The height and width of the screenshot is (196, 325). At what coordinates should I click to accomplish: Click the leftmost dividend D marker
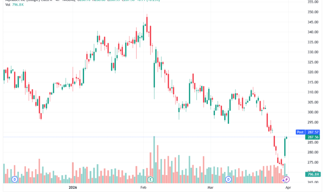pos(15,179)
